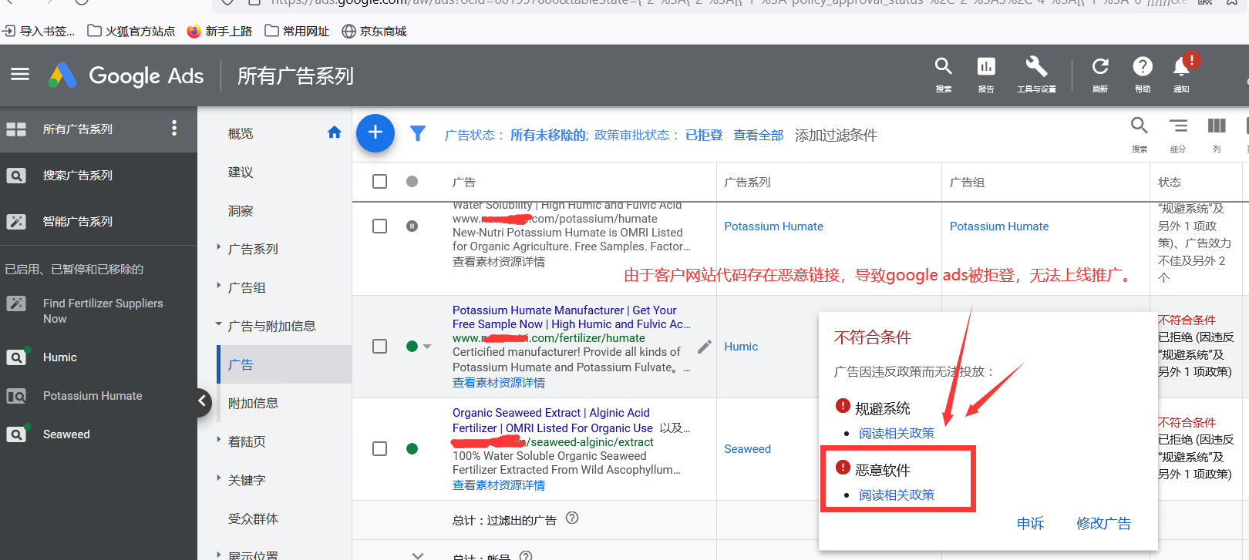Viewport: 1249px width, 560px height.
Task: Click the filter funnel icon
Action: pos(418,134)
